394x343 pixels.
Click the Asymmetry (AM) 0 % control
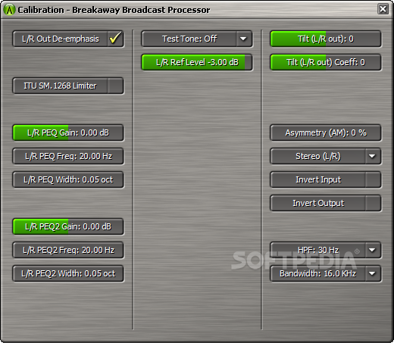pyautogui.click(x=326, y=133)
